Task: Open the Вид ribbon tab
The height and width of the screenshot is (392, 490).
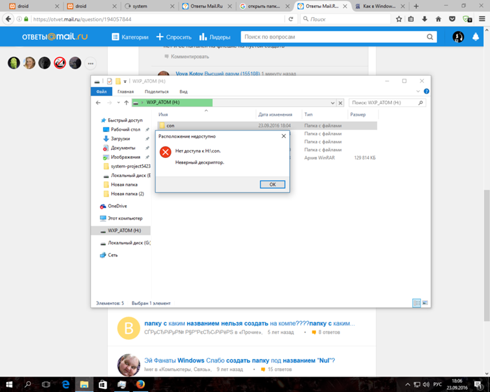Action: point(183,91)
